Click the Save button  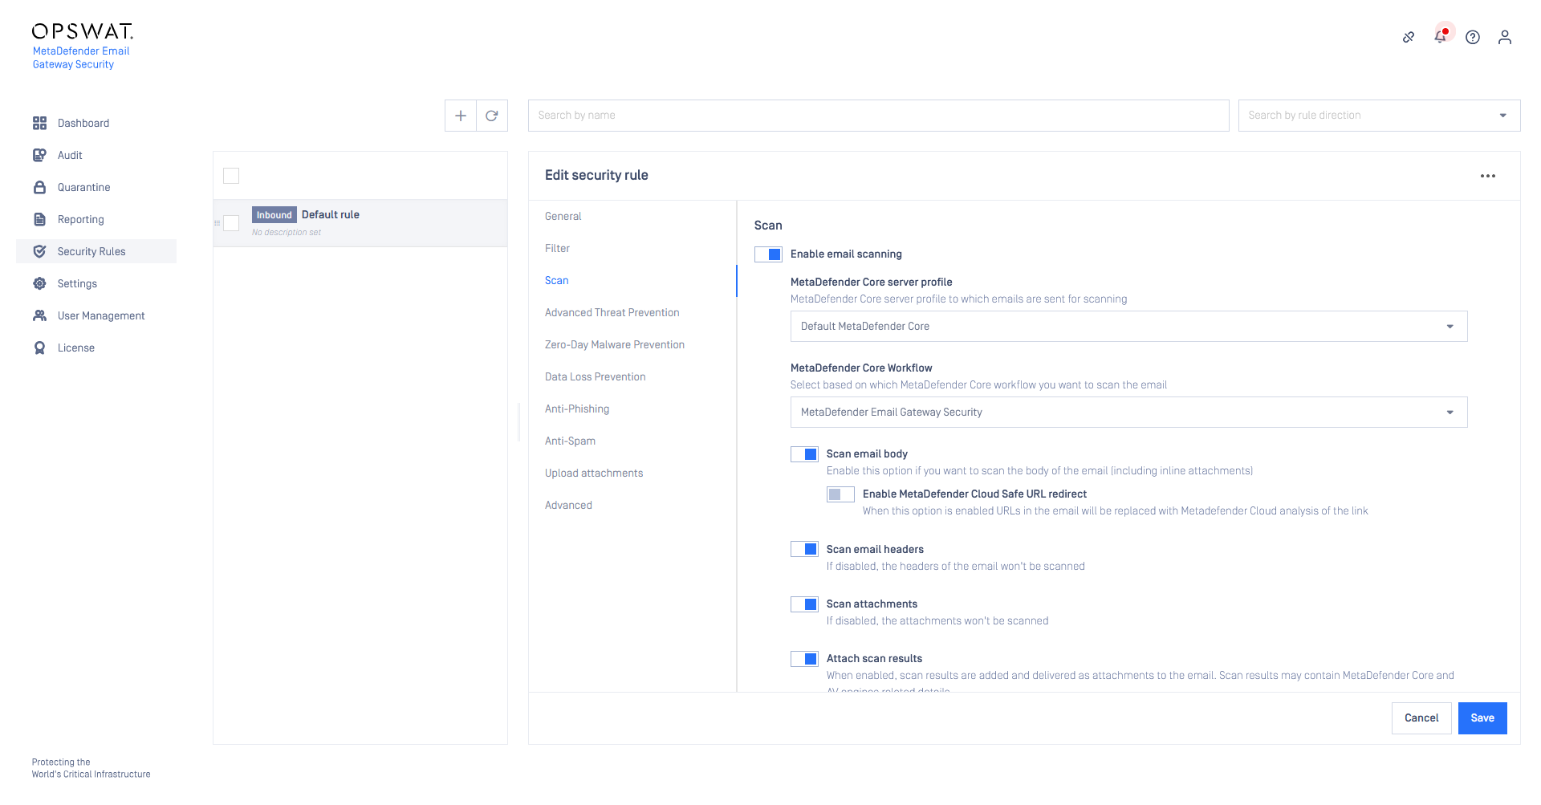(x=1482, y=718)
